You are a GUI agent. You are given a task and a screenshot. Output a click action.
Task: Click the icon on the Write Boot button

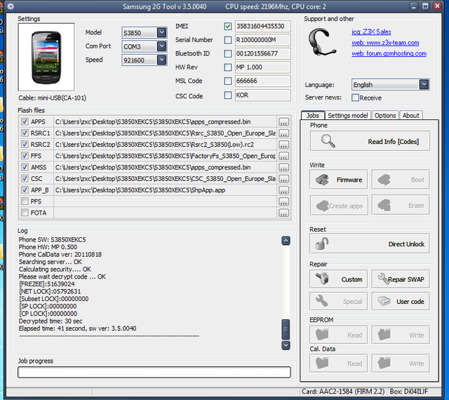384,180
